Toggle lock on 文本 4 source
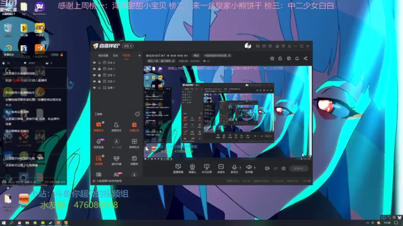403x226 pixels. tap(99, 62)
